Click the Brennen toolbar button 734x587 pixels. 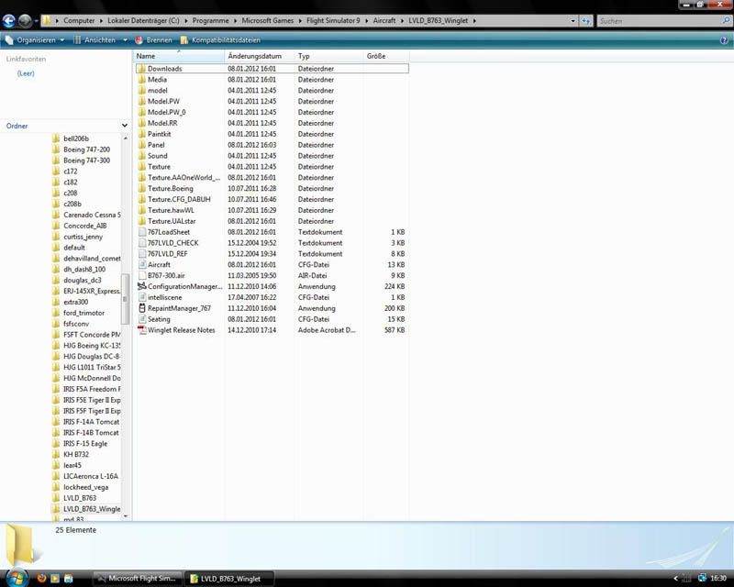pos(152,40)
